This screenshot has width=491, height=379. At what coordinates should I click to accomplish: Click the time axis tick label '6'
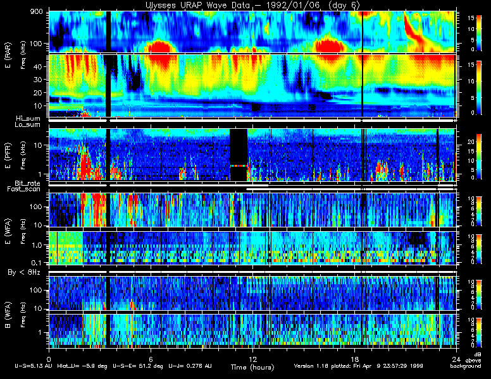point(151,359)
